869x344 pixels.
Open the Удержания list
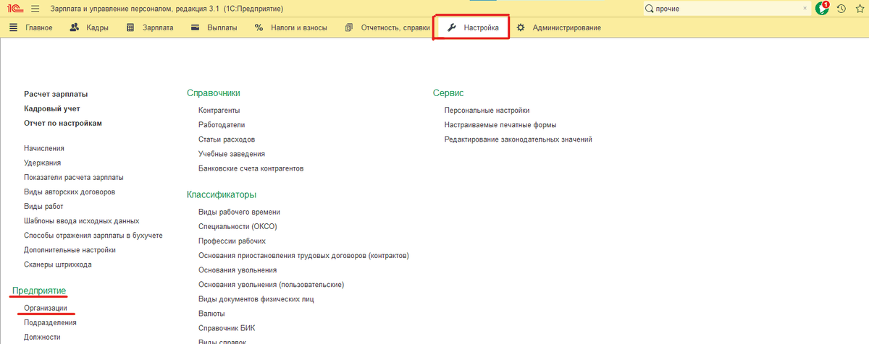(x=42, y=163)
